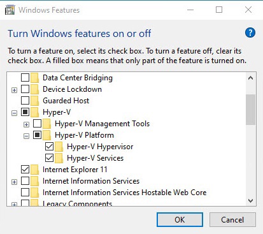
Task: Disable the Internet Explorer 11 checkbox
Action: click(x=25, y=170)
